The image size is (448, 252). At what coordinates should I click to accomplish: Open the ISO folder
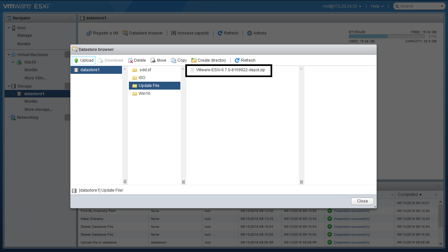coord(142,78)
